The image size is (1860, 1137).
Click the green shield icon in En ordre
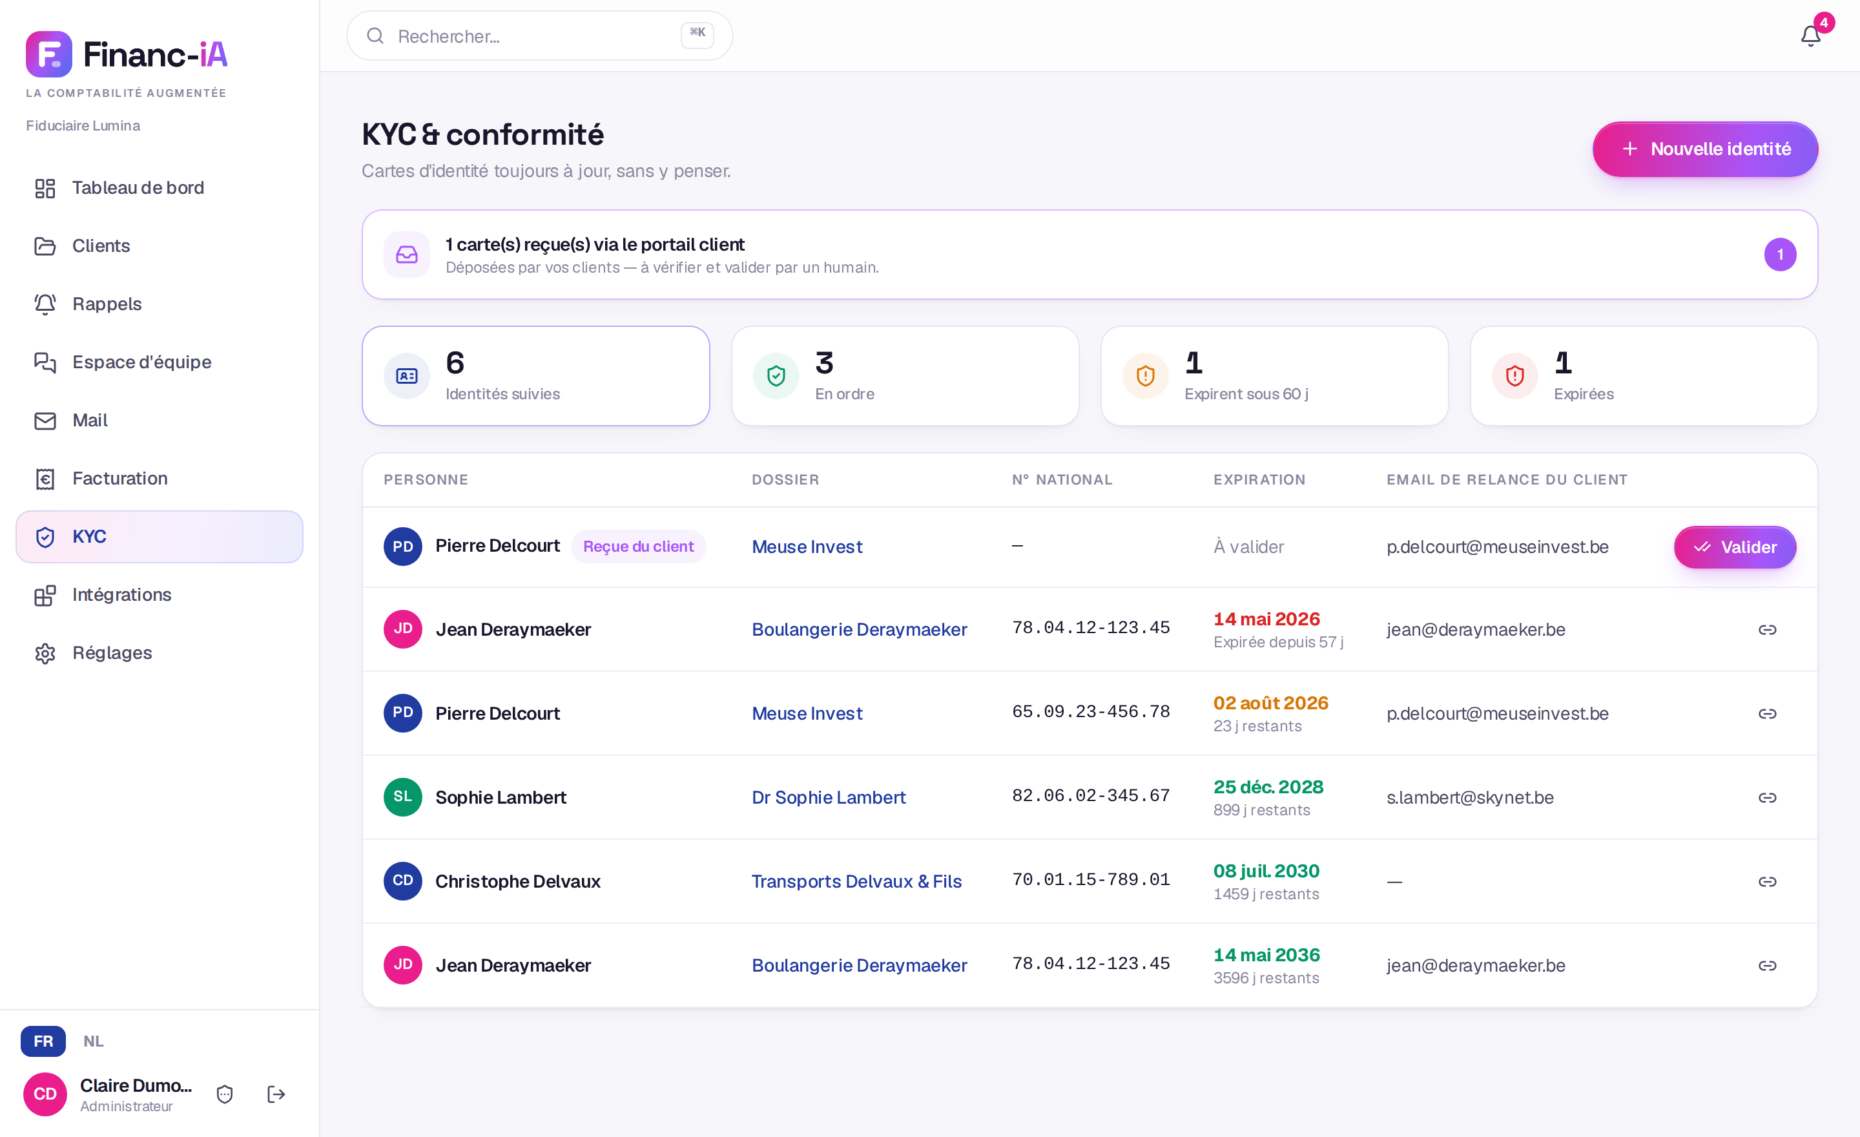pos(776,376)
